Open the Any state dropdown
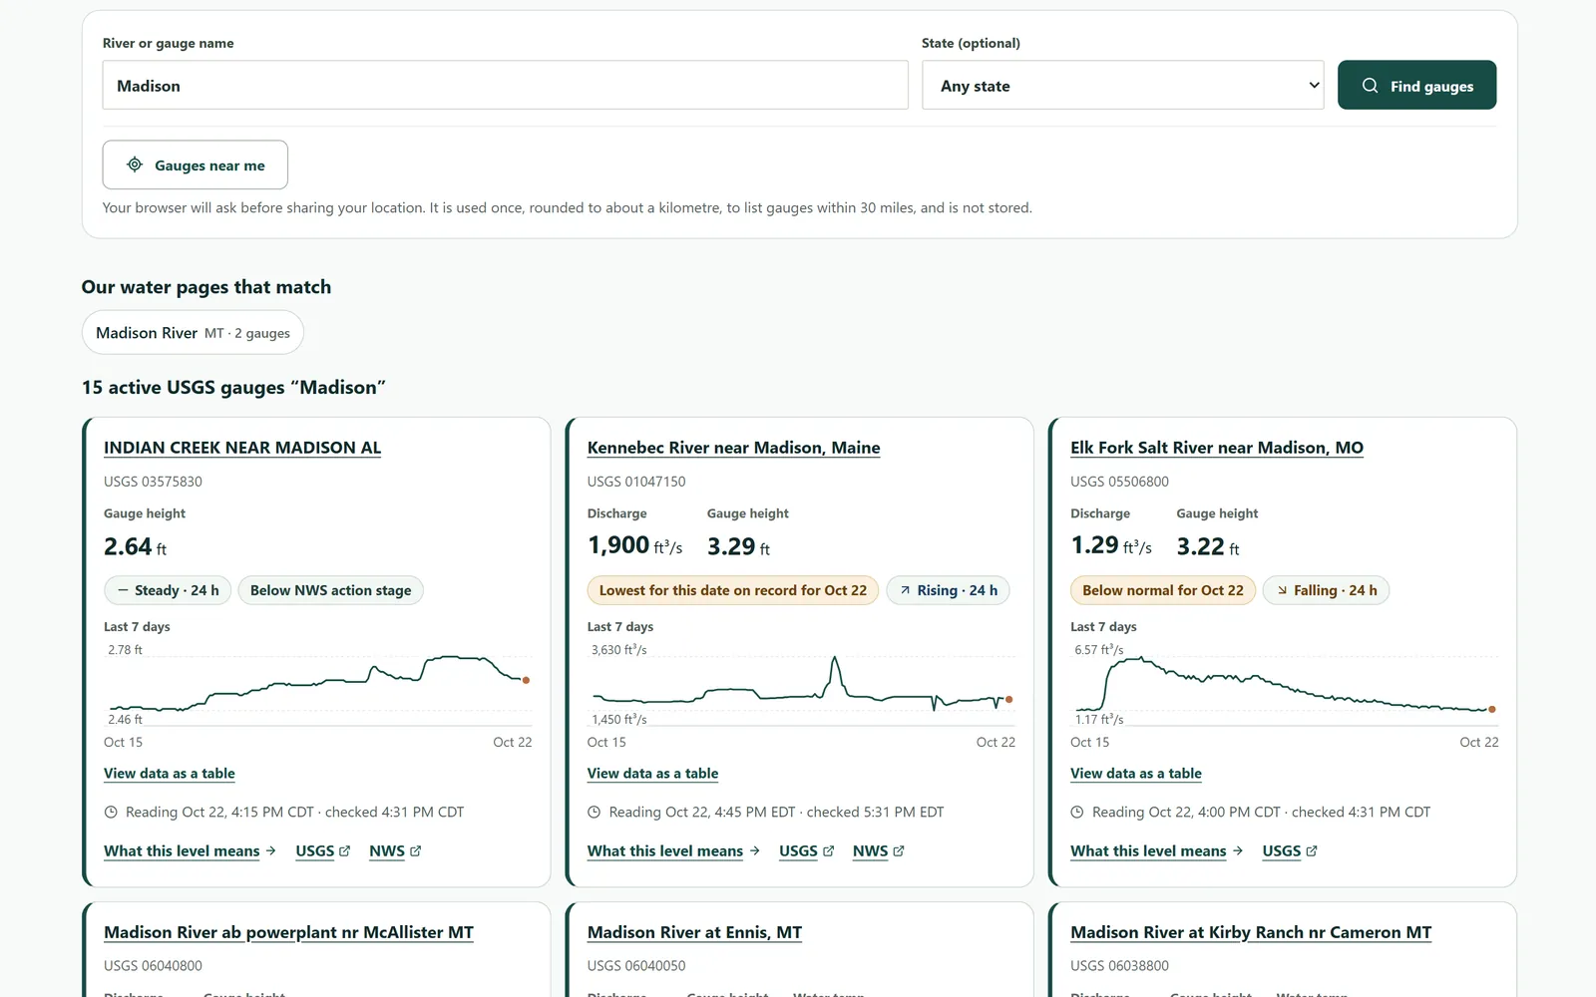1596x997 pixels. [1122, 86]
